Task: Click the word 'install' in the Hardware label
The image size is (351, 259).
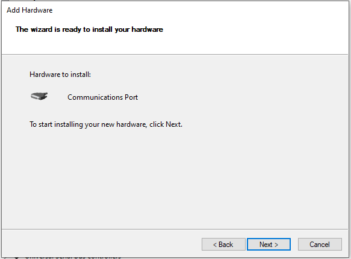Action: (80, 75)
